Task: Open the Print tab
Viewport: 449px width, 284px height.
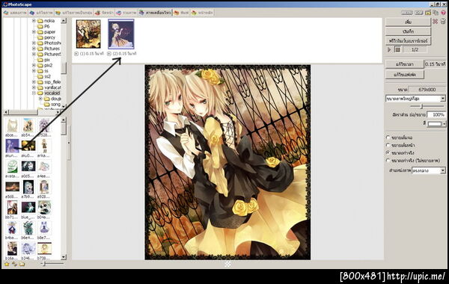Action: tap(181, 13)
